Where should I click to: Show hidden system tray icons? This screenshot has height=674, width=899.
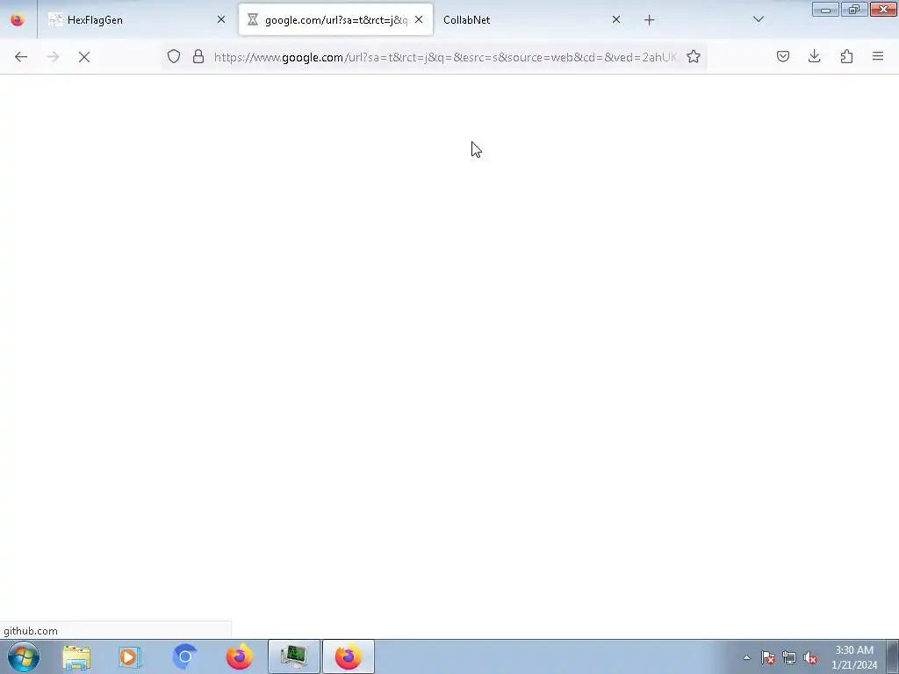[746, 657]
